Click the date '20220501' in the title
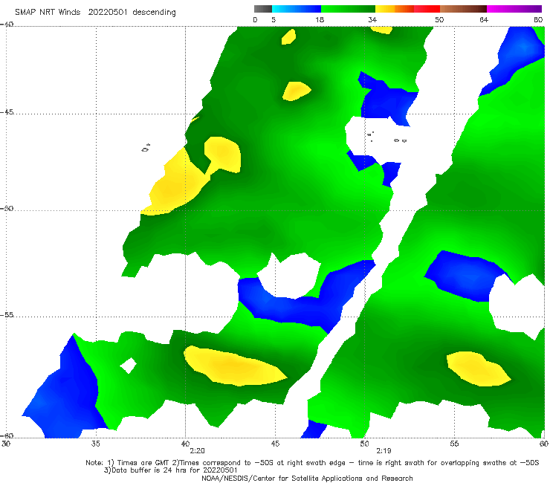This screenshot has width=550, height=483. (x=108, y=13)
